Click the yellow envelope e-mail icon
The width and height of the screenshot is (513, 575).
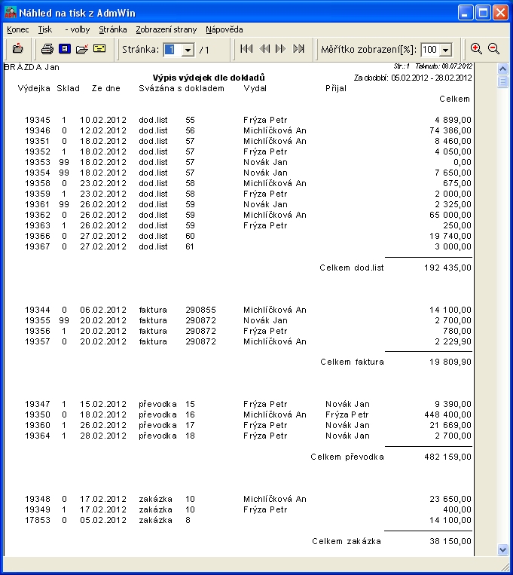tap(99, 48)
